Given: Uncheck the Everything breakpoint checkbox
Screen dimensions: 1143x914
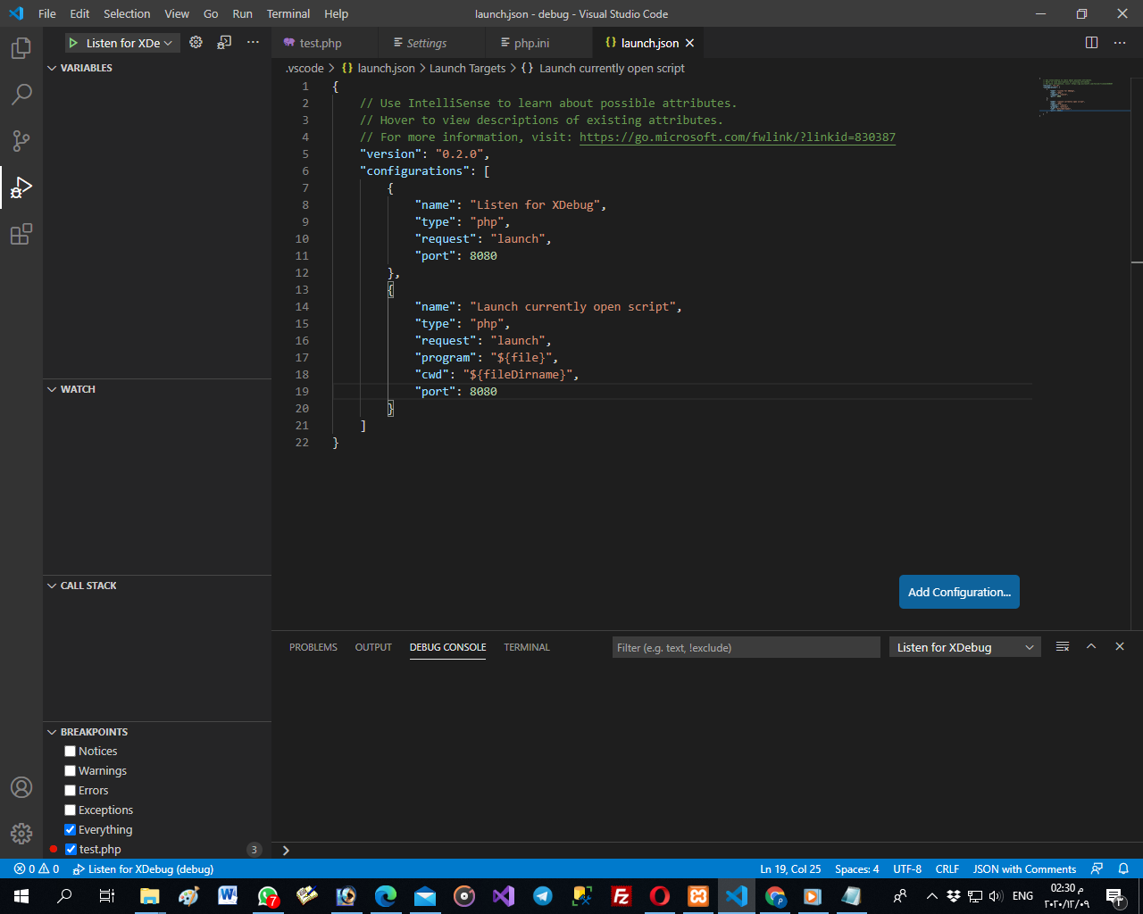Looking at the screenshot, I should point(71,830).
